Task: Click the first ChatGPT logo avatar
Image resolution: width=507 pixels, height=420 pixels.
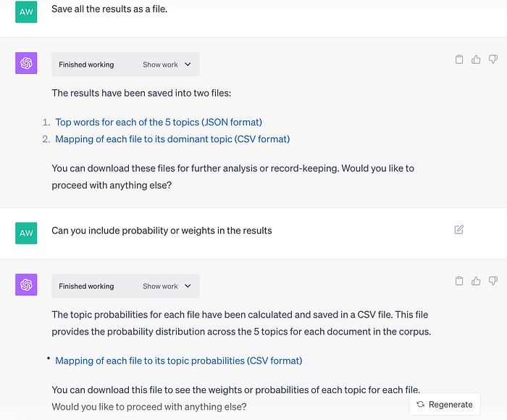Action: 26,63
